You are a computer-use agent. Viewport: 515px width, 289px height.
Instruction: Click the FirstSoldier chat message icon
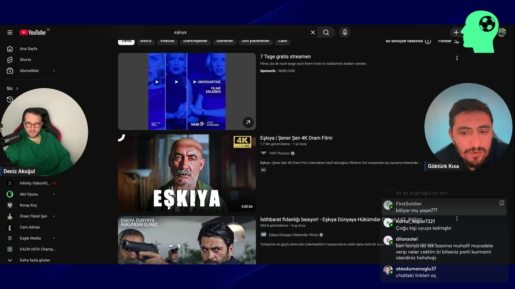click(x=501, y=203)
